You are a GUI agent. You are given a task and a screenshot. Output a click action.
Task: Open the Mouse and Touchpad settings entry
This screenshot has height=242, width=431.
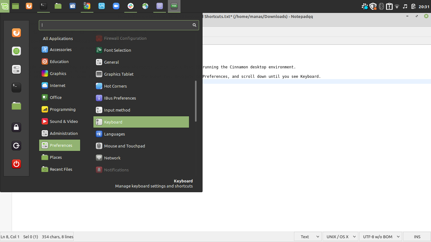click(x=125, y=146)
